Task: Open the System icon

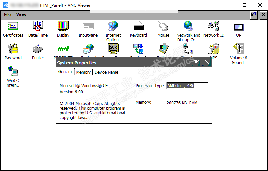Action: (163, 49)
